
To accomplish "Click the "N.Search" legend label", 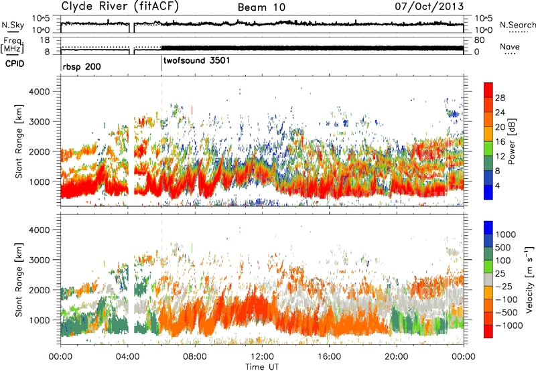I will coord(517,25).
